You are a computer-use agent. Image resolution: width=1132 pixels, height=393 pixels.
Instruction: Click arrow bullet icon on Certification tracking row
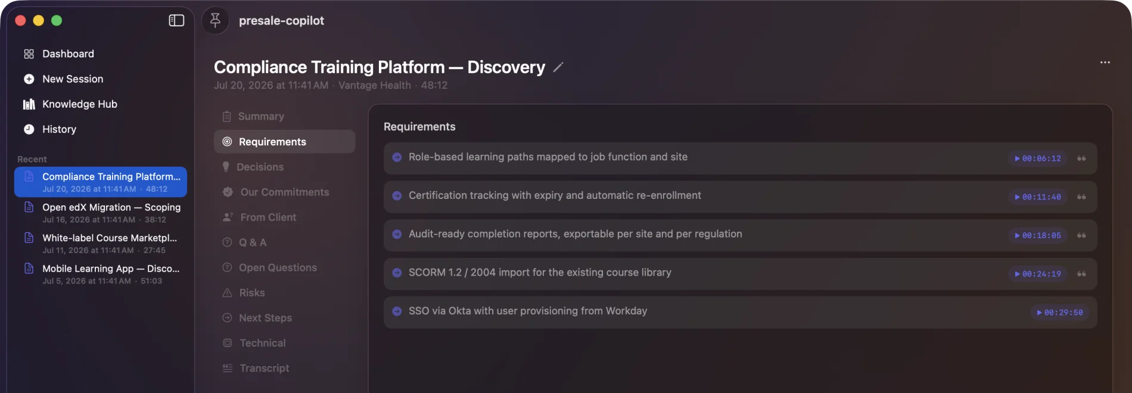click(397, 195)
